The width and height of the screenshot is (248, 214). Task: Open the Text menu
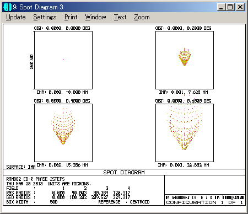point(120,17)
